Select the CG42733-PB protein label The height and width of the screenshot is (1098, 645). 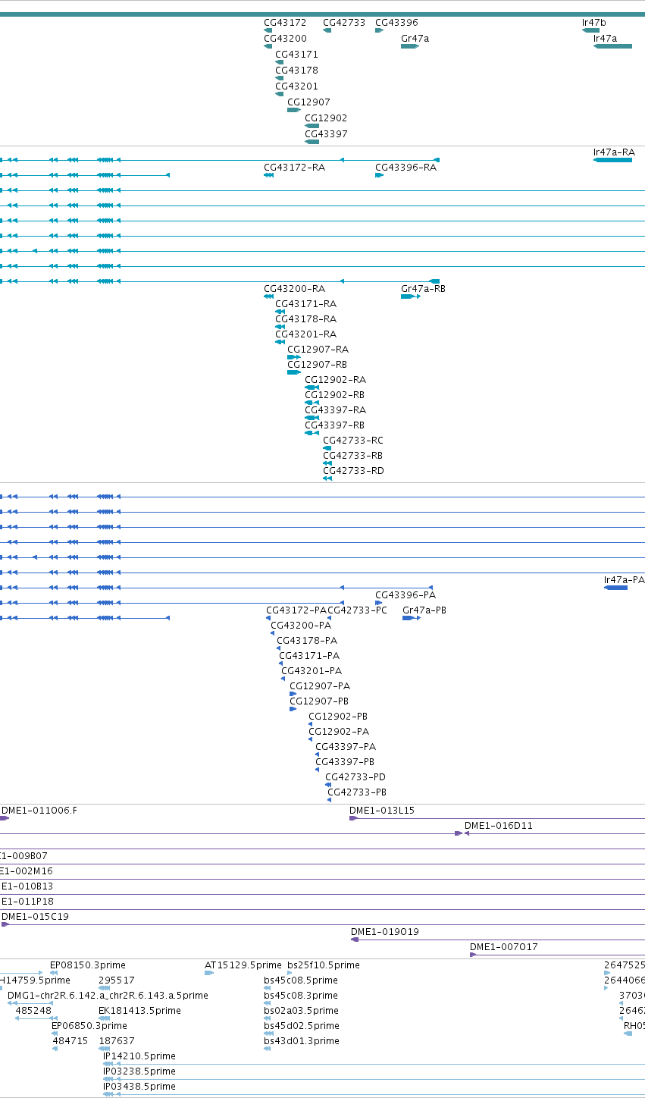click(357, 792)
